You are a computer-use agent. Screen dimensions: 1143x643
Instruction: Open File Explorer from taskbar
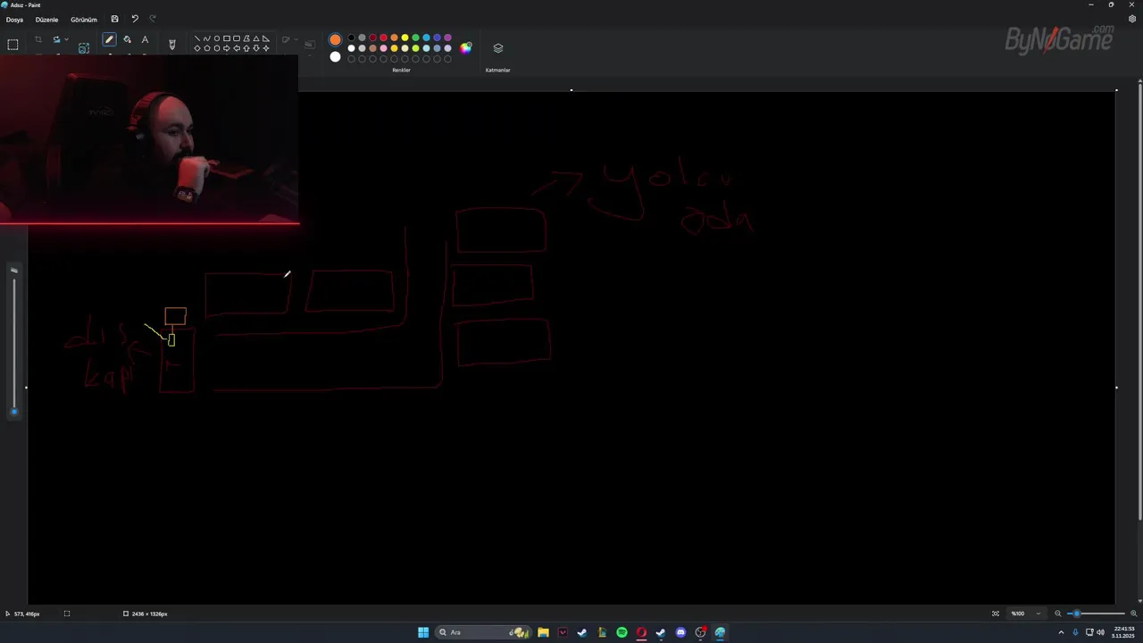tap(543, 632)
